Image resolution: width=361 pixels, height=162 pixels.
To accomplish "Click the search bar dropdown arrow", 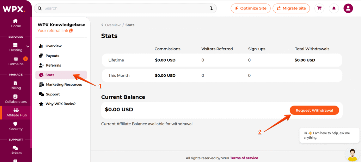I will pyautogui.click(x=211, y=8).
